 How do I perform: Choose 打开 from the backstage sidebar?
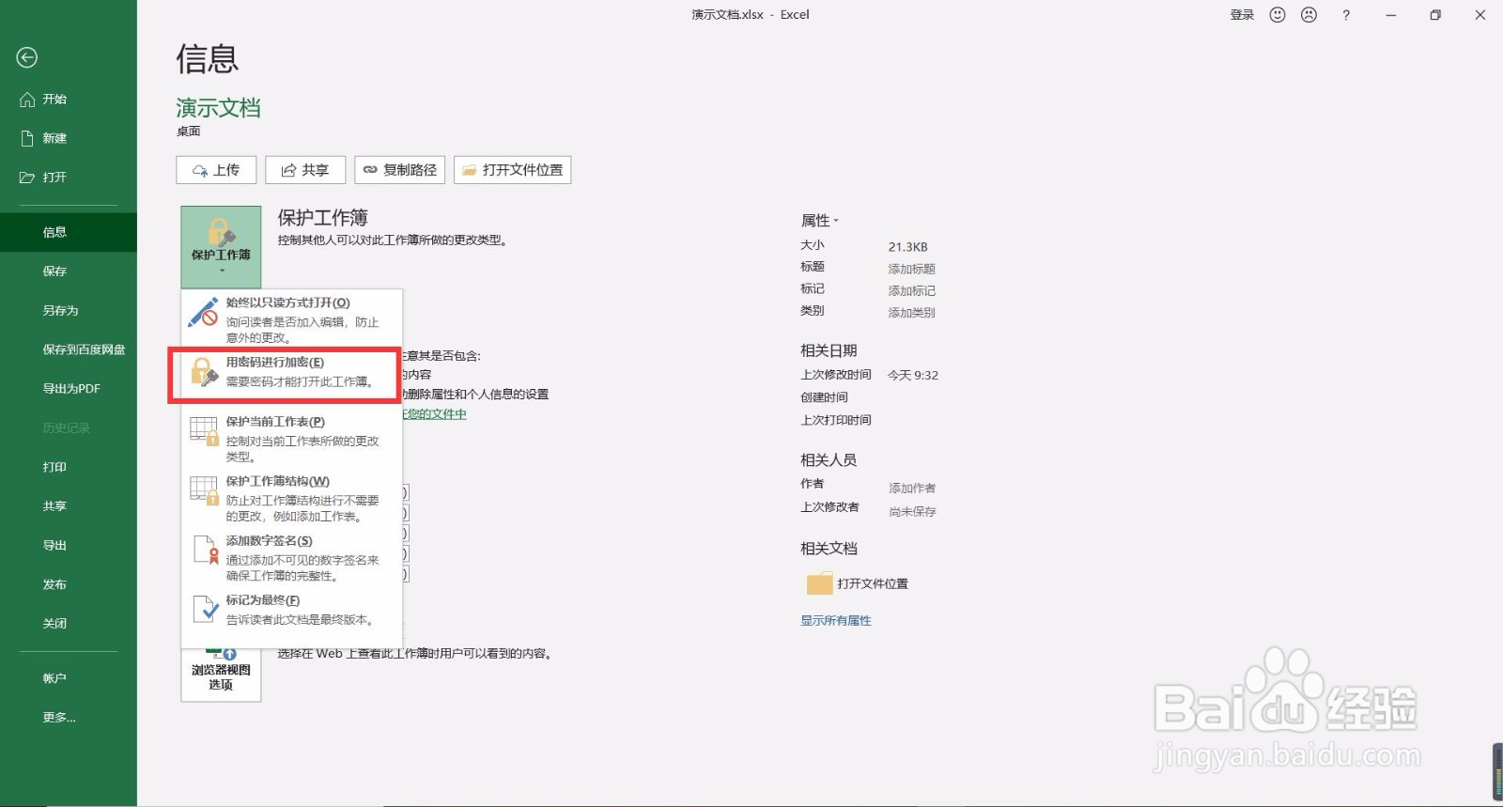click(x=54, y=177)
